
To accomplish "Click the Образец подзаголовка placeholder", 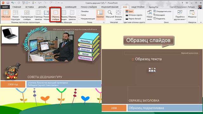I will pyautogui.click(x=165, y=108).
